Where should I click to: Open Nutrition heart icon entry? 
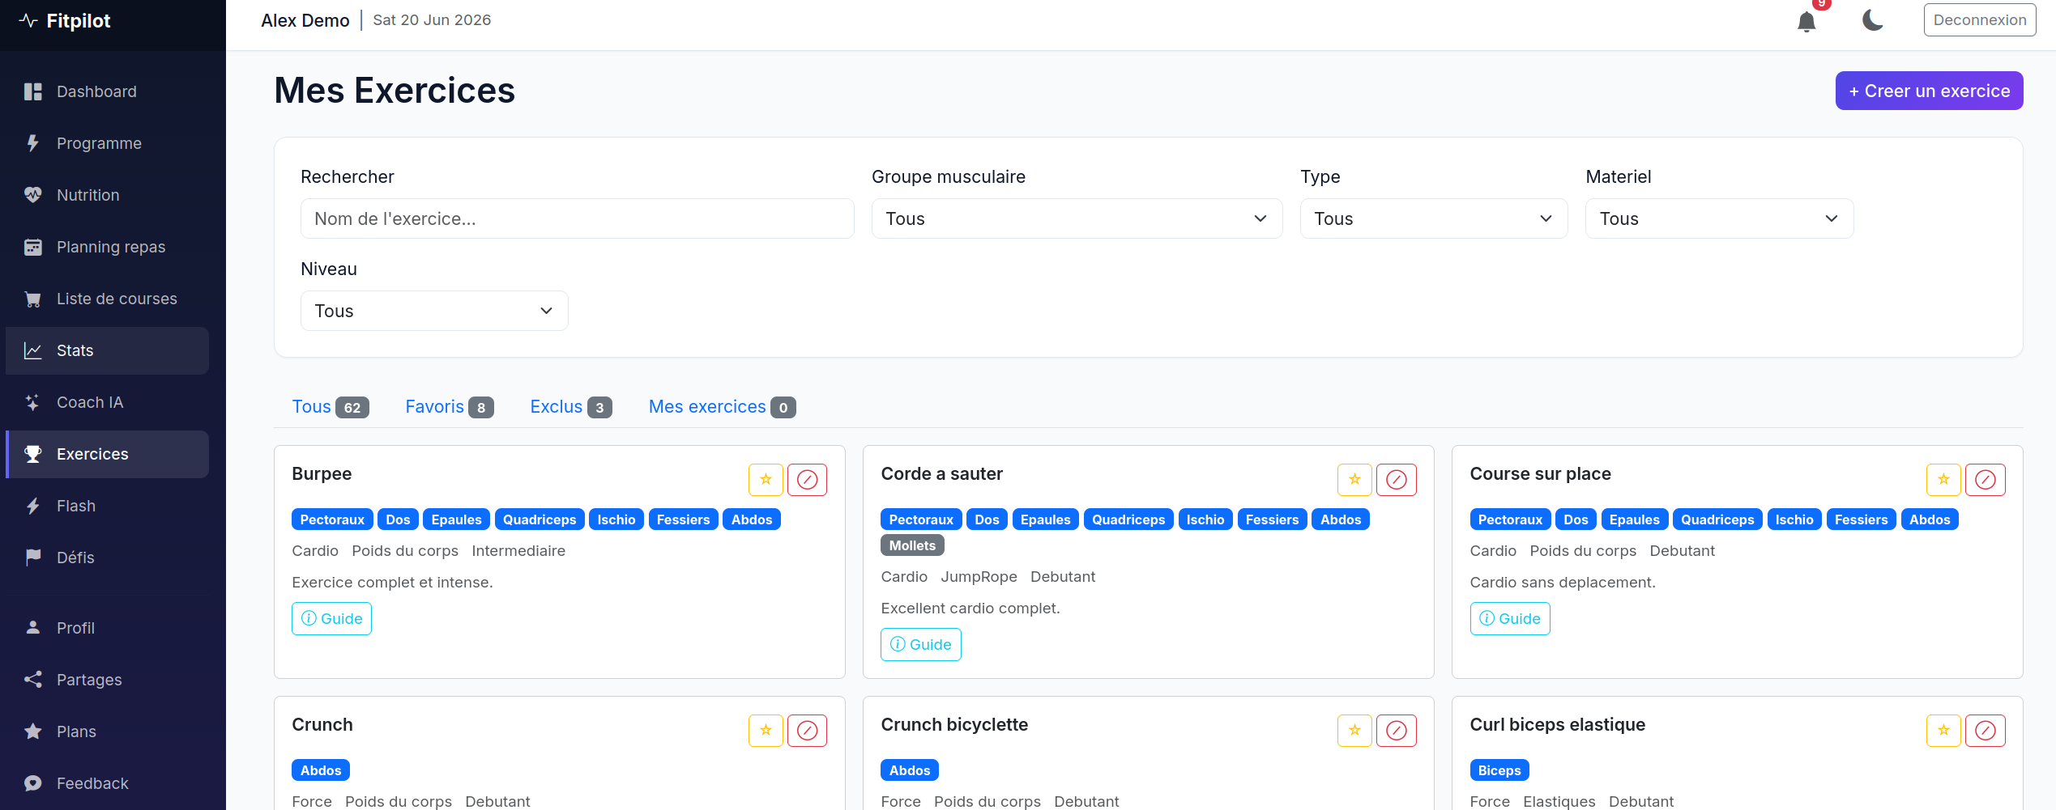click(x=107, y=195)
